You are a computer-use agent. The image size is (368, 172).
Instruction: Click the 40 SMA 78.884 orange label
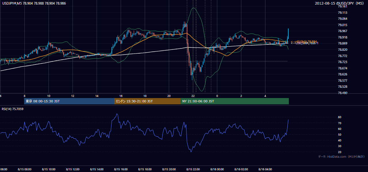coord(304,42)
